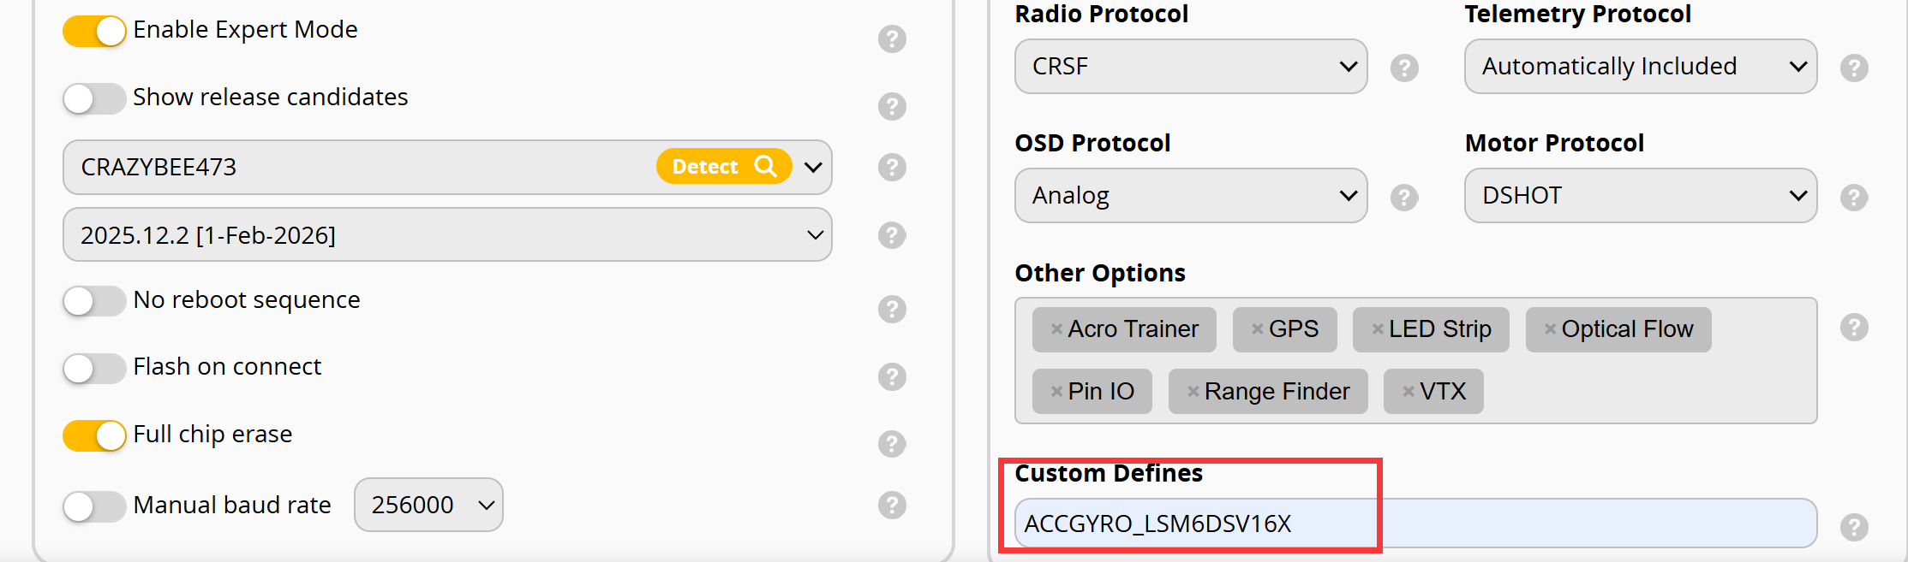Click help icon beside Enable Expert Mode
This screenshot has height=562, width=1908.
click(892, 38)
